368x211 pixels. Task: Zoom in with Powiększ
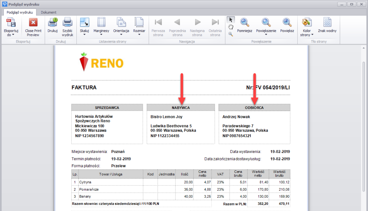(x=287, y=22)
